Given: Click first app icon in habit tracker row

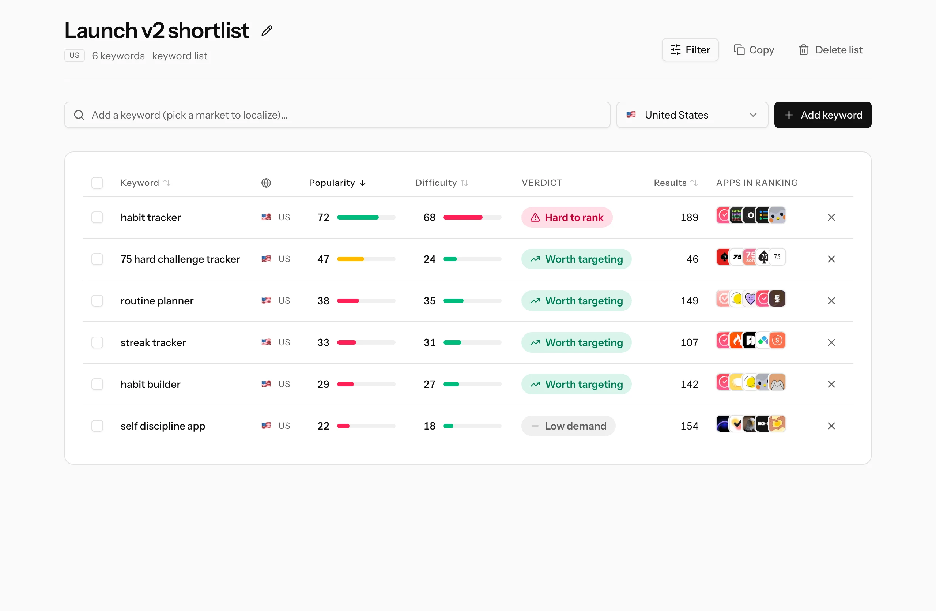Looking at the screenshot, I should (x=723, y=215).
